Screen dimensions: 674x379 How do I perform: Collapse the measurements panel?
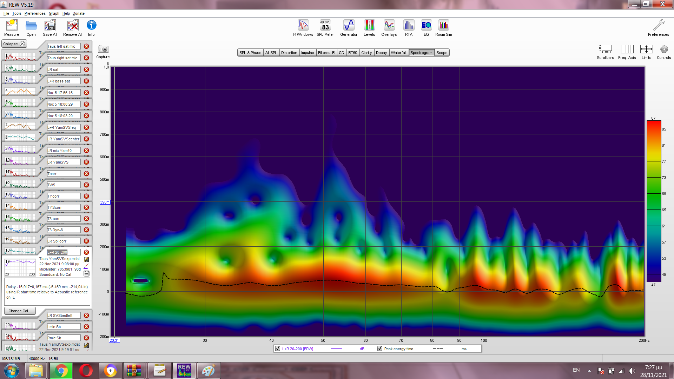point(14,44)
